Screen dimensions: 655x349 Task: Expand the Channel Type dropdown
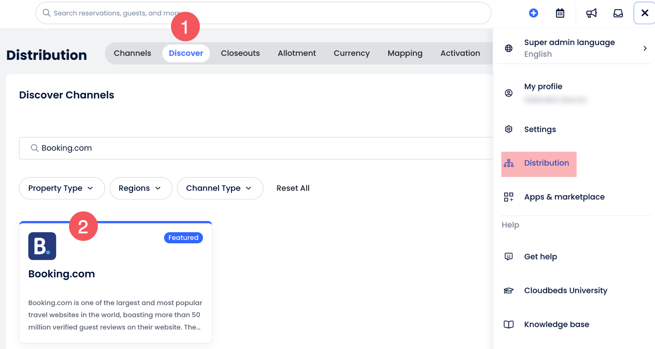coord(220,188)
